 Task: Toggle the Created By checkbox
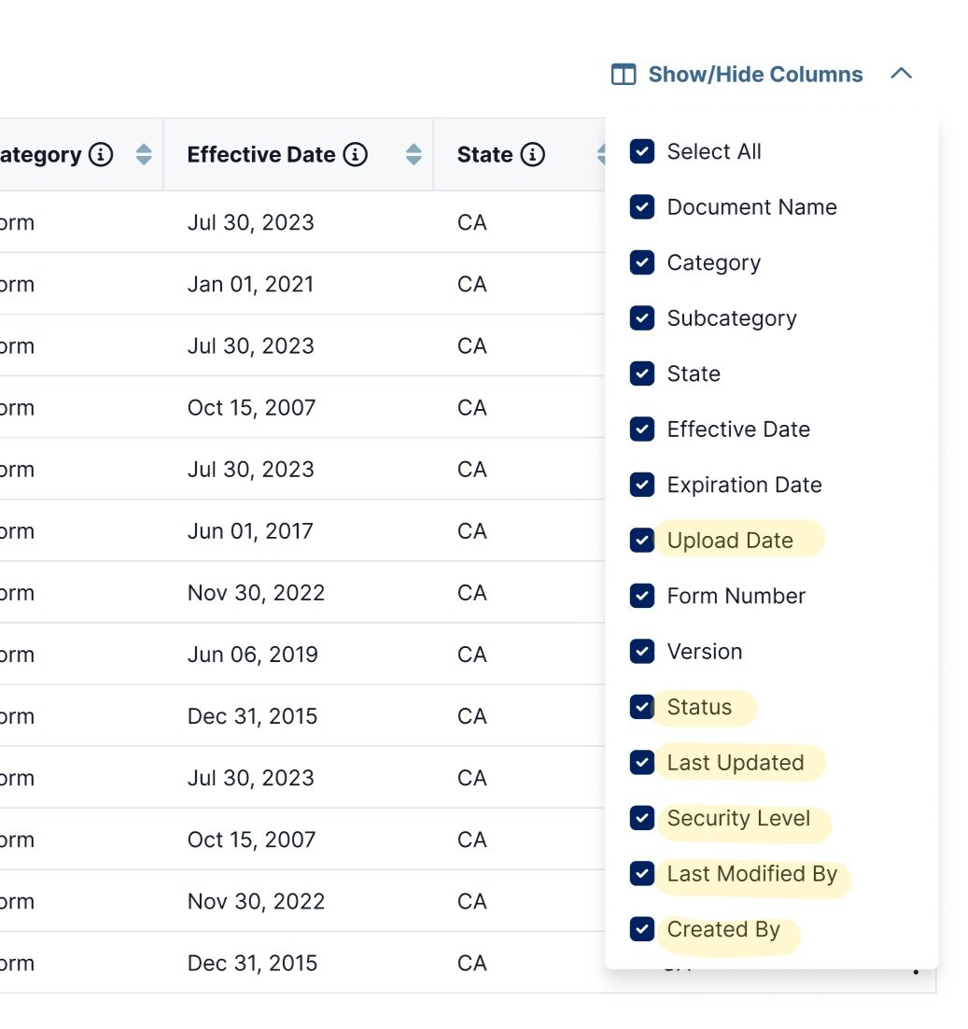click(641, 930)
